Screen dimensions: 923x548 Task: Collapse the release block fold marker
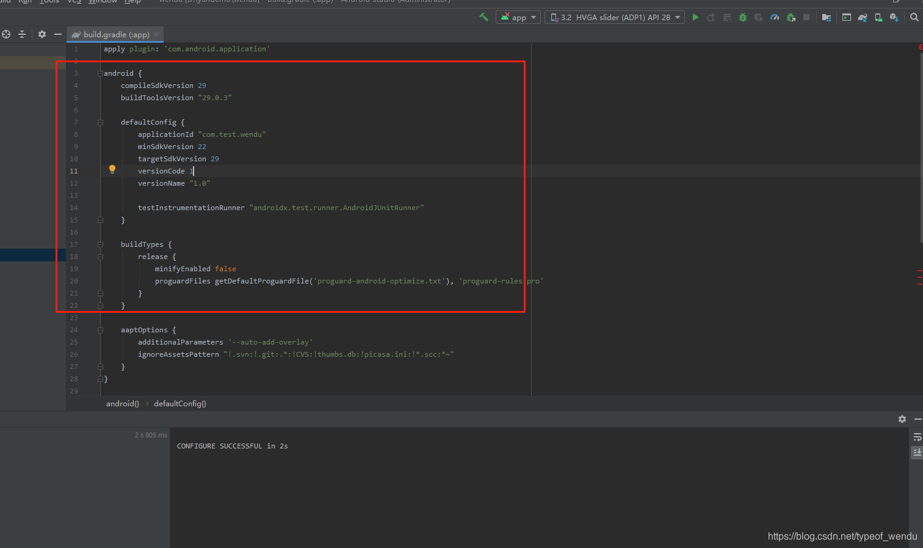(x=100, y=257)
